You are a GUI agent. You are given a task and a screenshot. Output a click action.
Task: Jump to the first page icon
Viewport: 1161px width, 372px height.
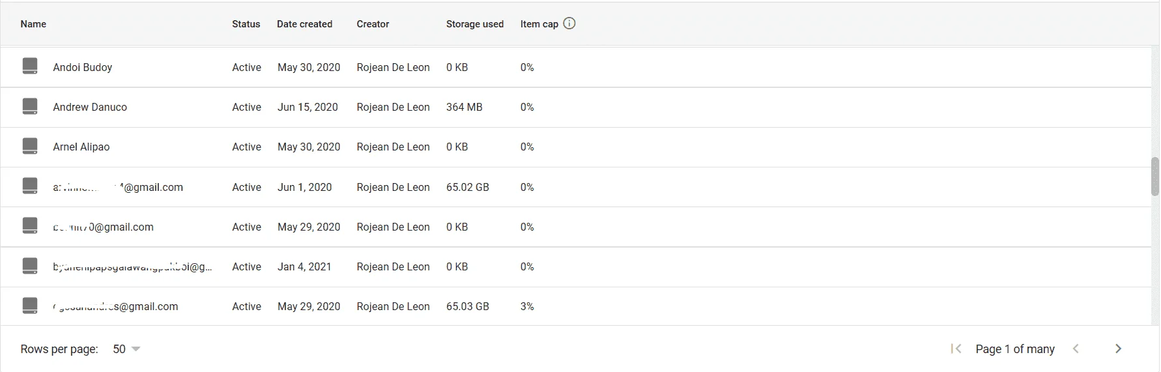956,349
